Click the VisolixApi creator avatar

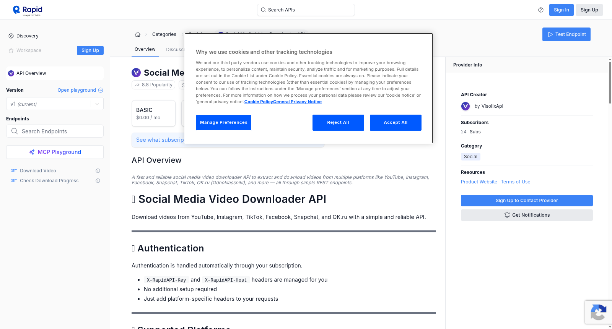click(466, 106)
